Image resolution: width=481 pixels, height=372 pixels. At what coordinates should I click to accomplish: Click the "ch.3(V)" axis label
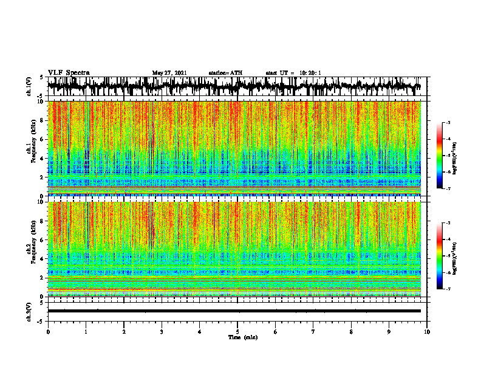[29, 312]
